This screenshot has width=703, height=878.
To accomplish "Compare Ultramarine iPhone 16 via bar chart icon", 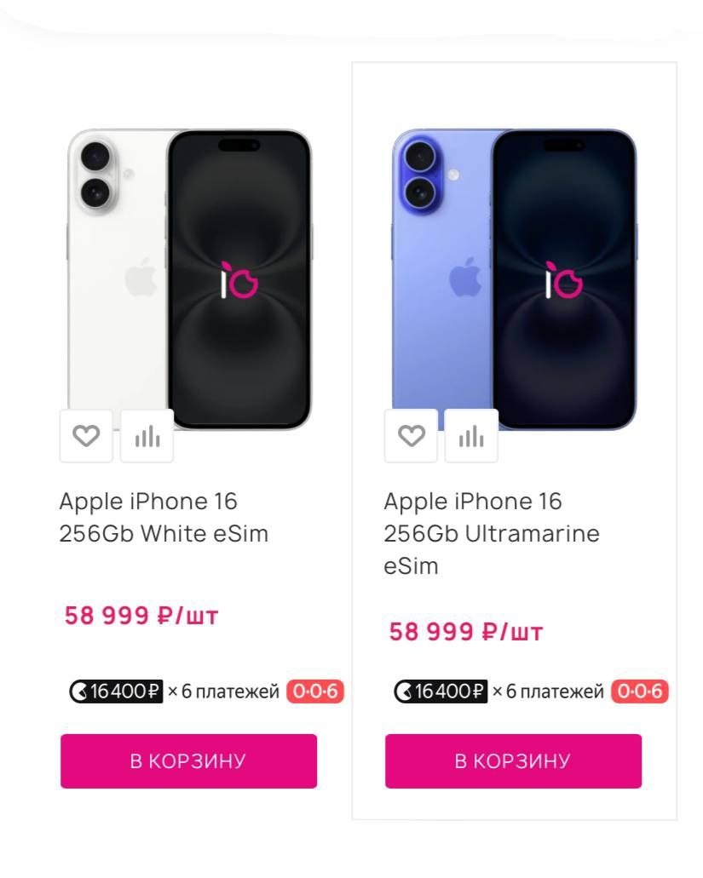I will (x=472, y=436).
